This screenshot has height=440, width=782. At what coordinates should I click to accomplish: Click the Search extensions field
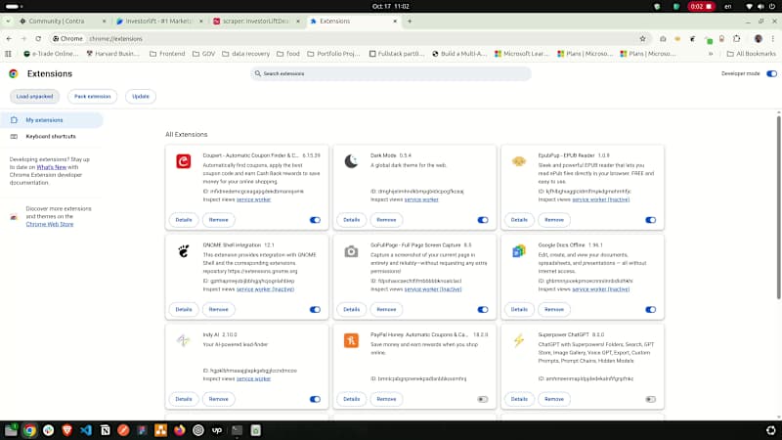coord(390,73)
